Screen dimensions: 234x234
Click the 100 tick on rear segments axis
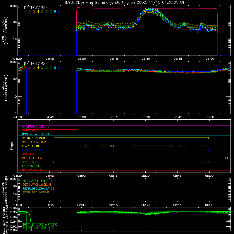pyautogui.click(x=14, y=79)
